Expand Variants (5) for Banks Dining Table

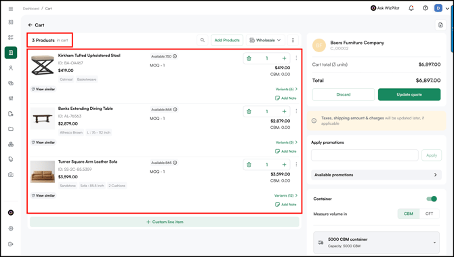click(287, 142)
